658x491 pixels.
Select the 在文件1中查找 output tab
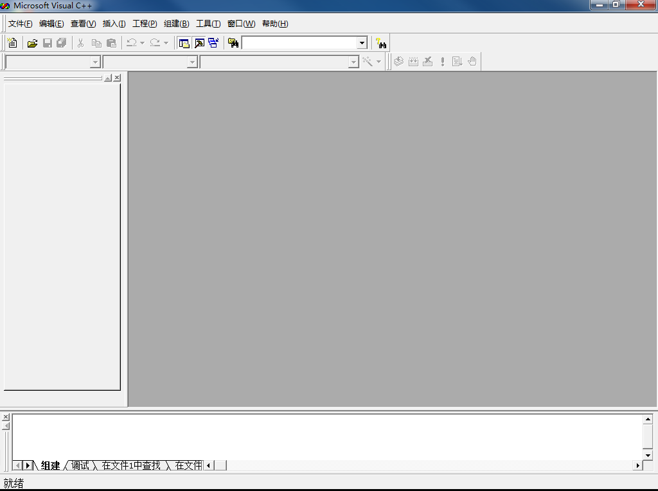(x=131, y=465)
